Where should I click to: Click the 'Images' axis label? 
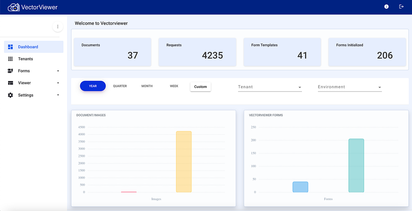pos(156,199)
